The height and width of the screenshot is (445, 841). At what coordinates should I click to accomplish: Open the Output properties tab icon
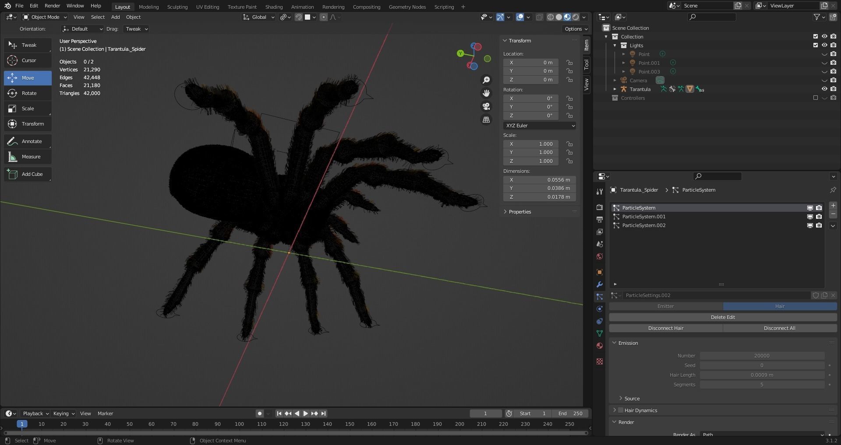[x=600, y=219]
